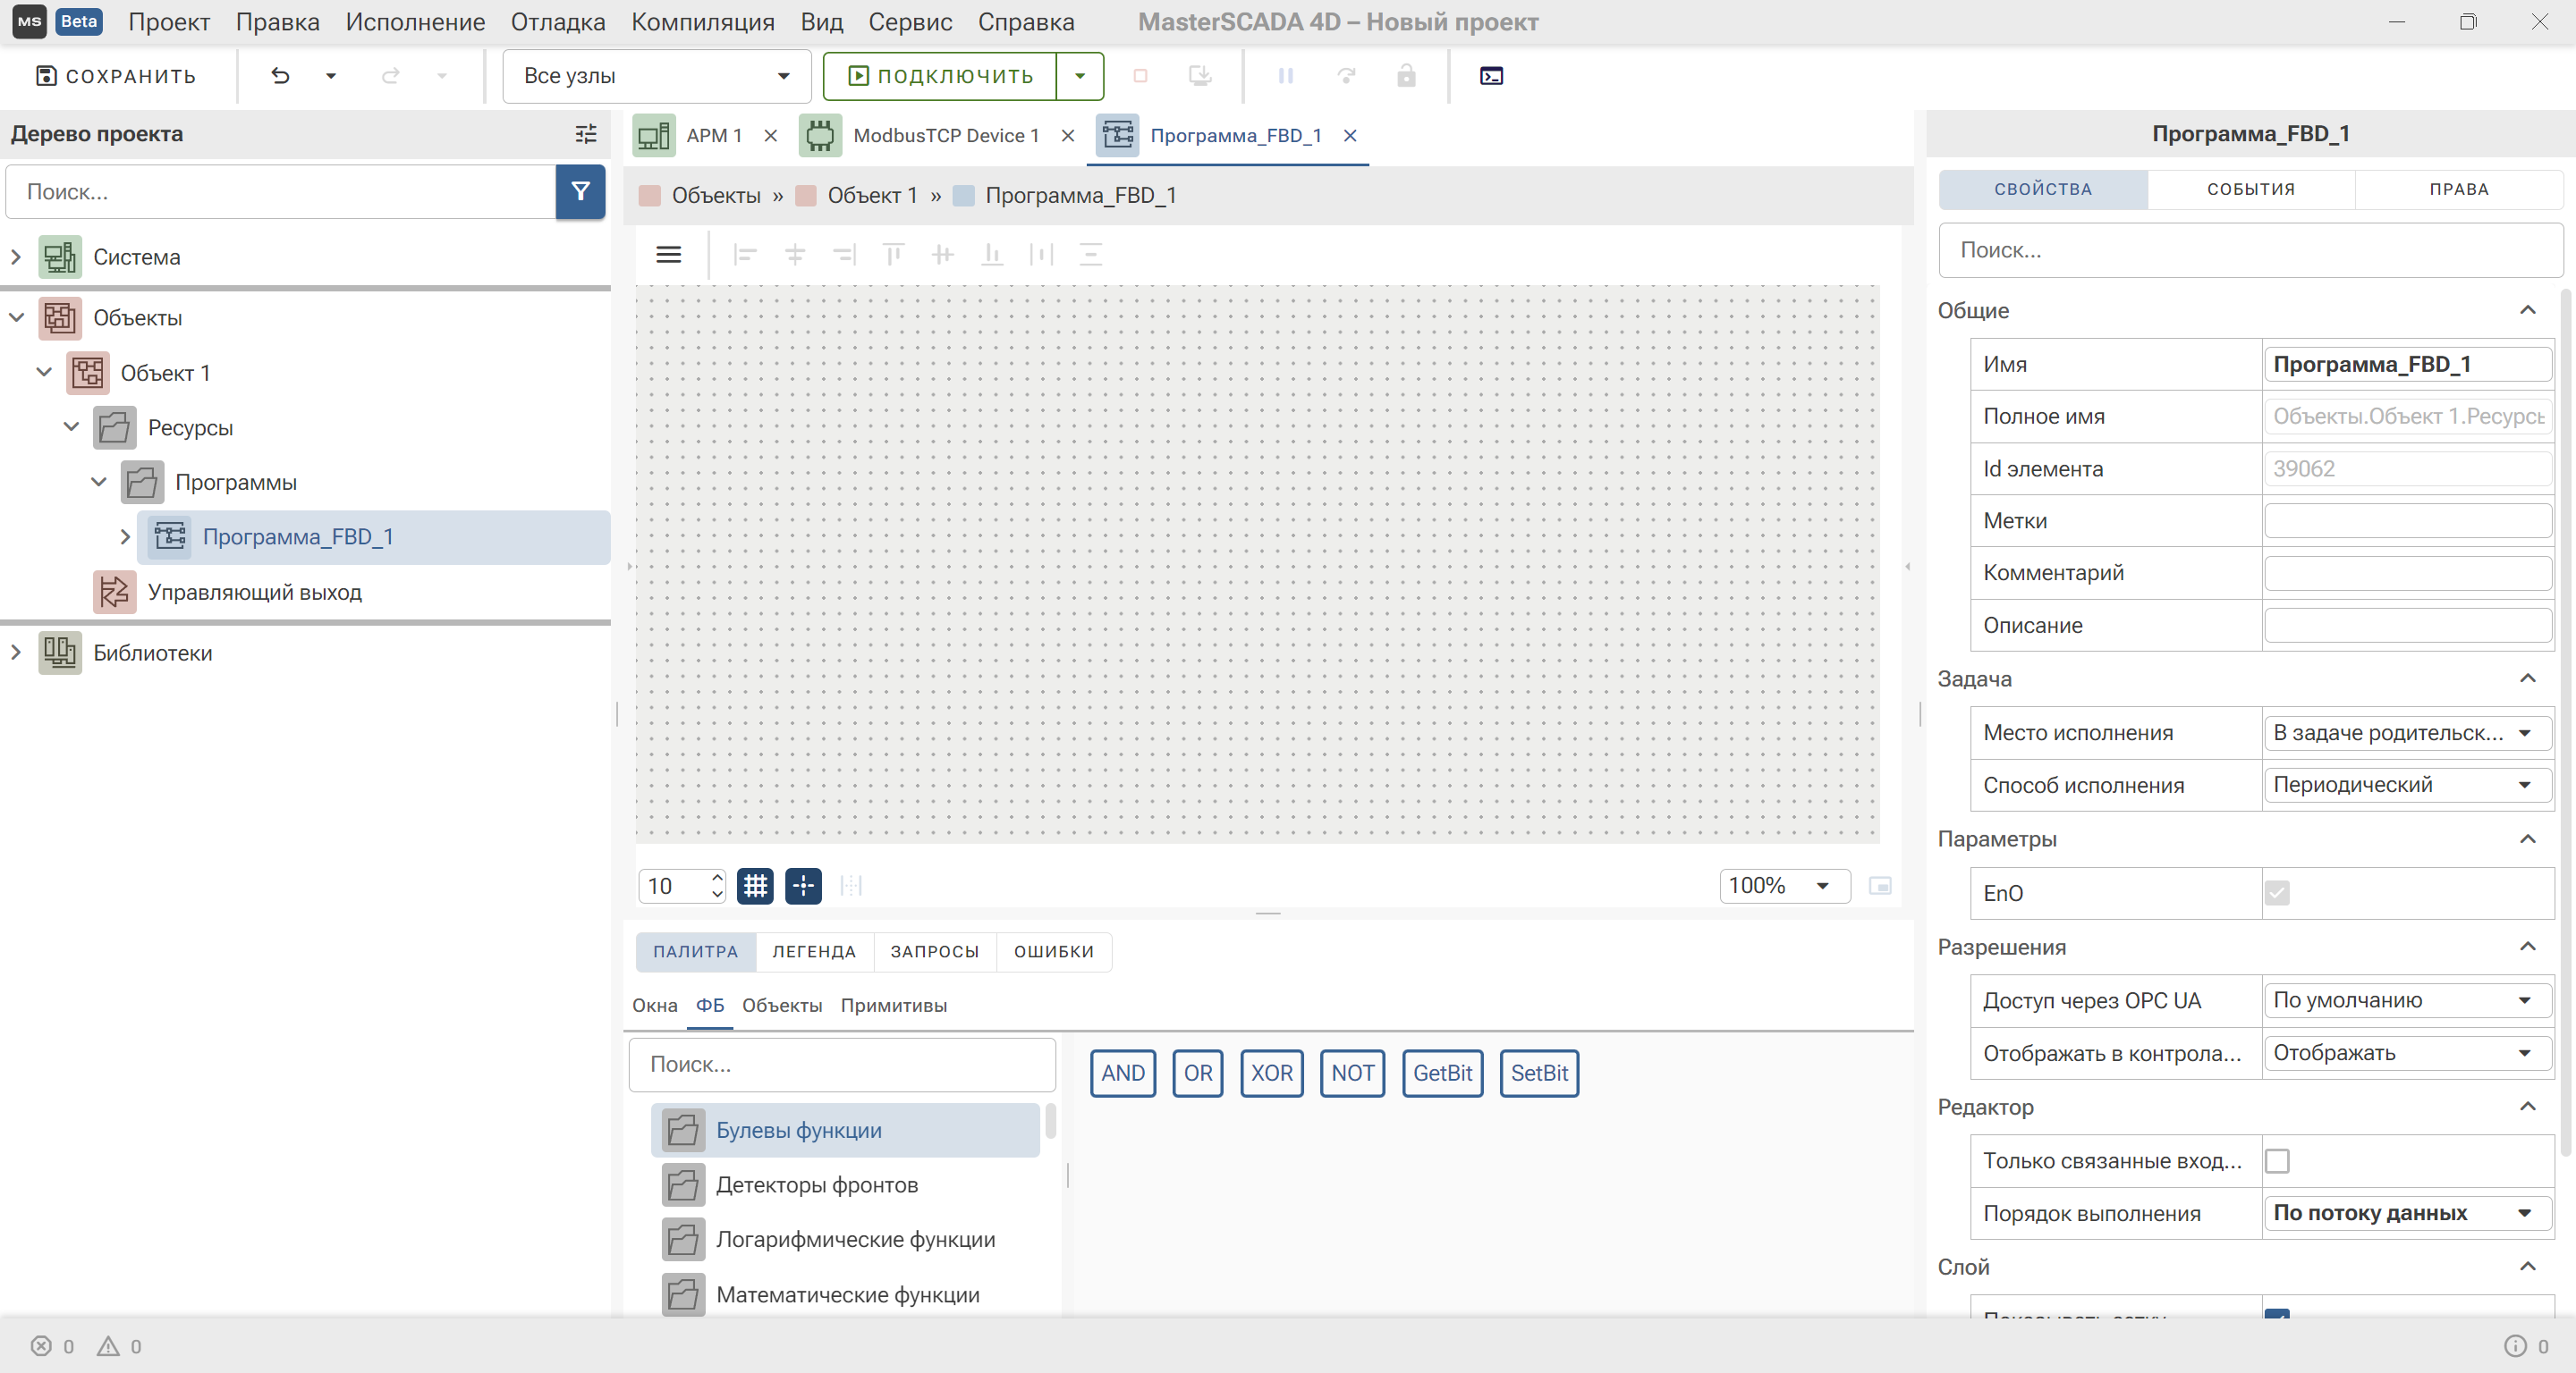Screen dimensions: 2576x1373
Task: Close the АРМ 1 tab
Action: click(x=770, y=135)
